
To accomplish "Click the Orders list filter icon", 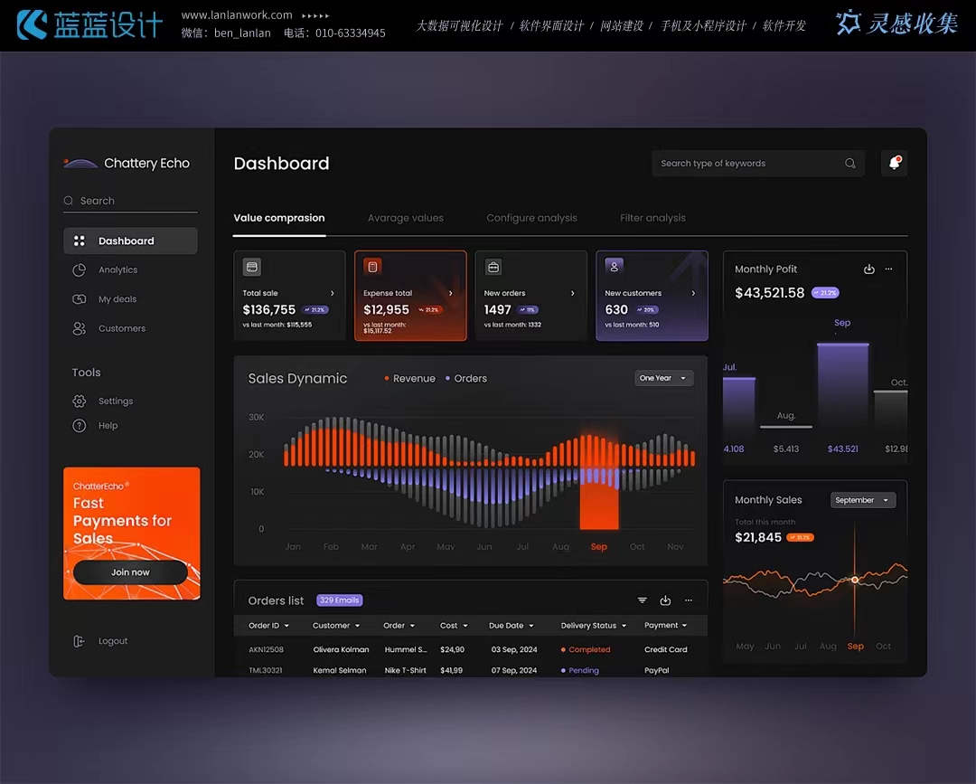I will click(x=642, y=600).
